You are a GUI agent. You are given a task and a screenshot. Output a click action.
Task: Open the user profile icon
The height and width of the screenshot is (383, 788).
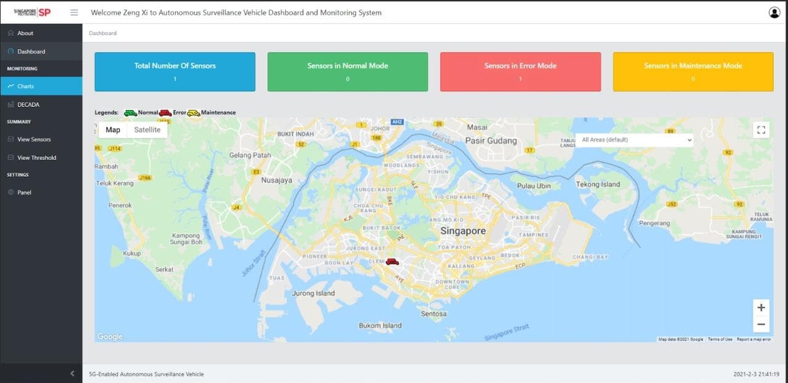pos(774,12)
